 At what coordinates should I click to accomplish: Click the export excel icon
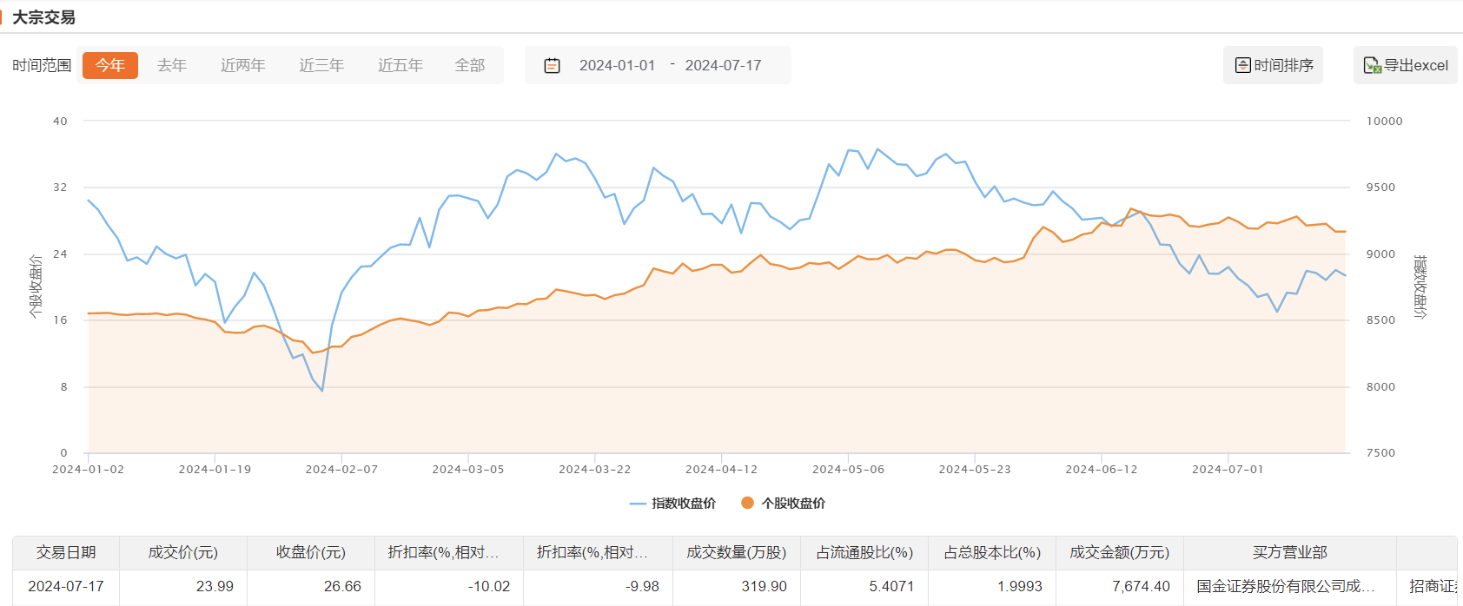pyautogui.click(x=1372, y=65)
